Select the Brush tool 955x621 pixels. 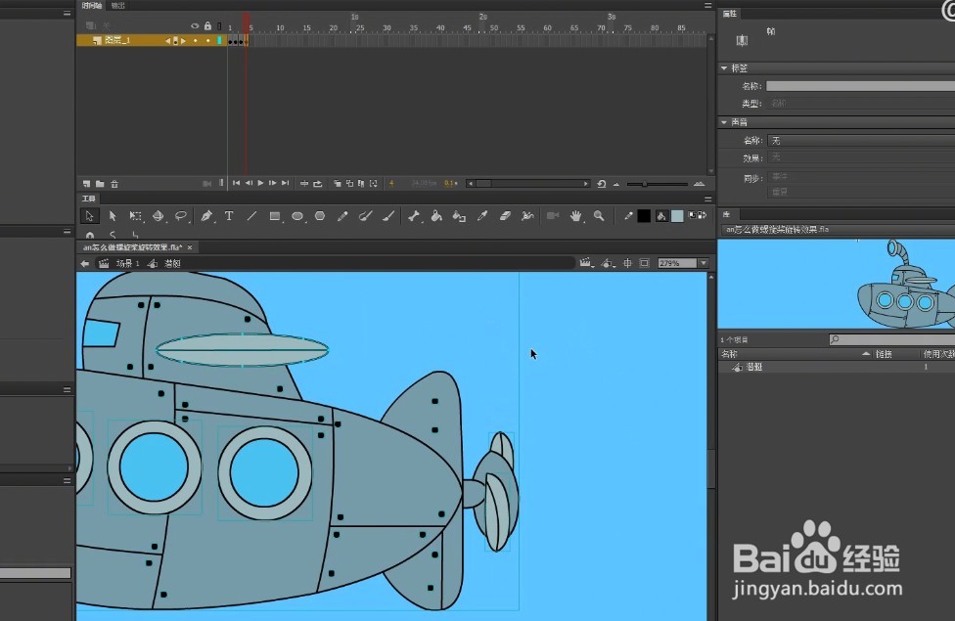coord(388,215)
